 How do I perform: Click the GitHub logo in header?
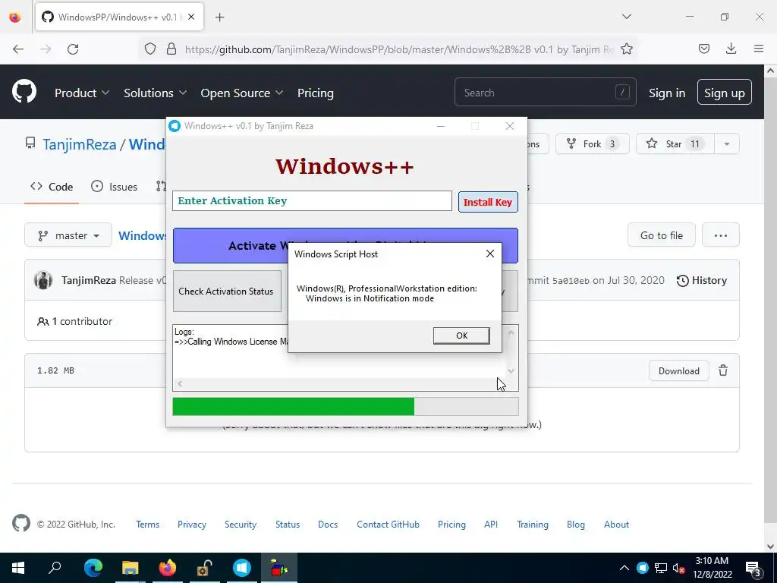tap(24, 92)
